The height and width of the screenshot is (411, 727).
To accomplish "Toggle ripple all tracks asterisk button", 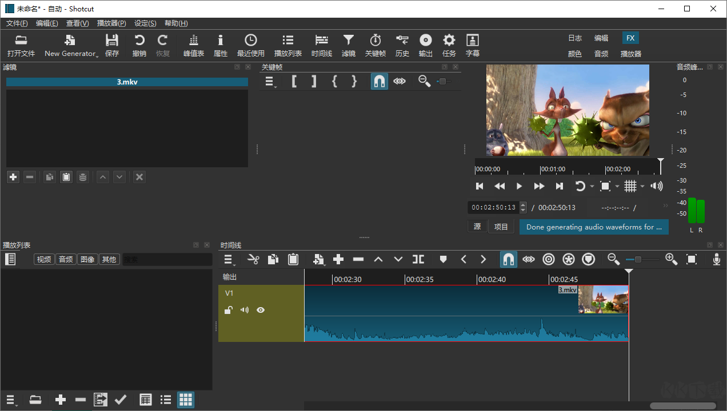I will [x=569, y=259].
